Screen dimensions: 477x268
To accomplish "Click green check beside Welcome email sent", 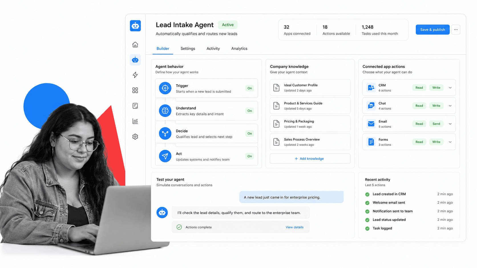I will 367,203.
